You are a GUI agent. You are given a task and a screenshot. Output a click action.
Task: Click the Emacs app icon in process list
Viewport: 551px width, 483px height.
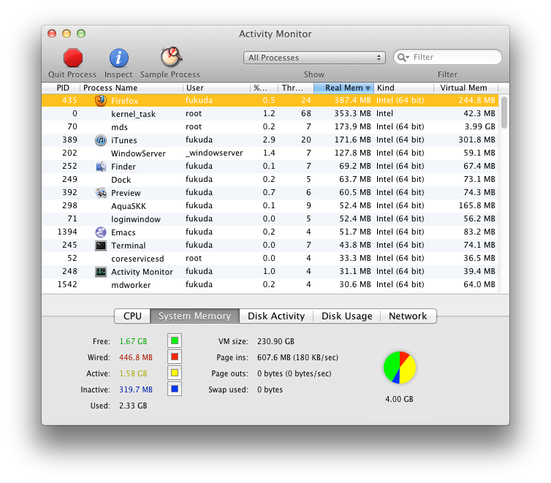point(101,232)
